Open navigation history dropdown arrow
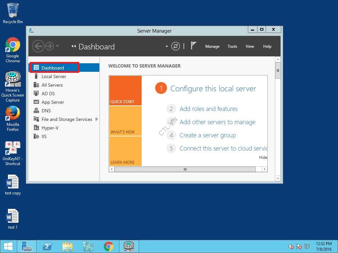 [x=57, y=46]
